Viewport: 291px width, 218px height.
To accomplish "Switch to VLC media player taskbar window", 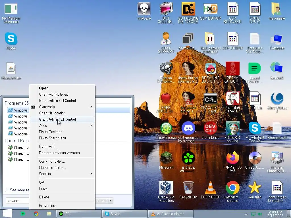I will click(171, 214).
